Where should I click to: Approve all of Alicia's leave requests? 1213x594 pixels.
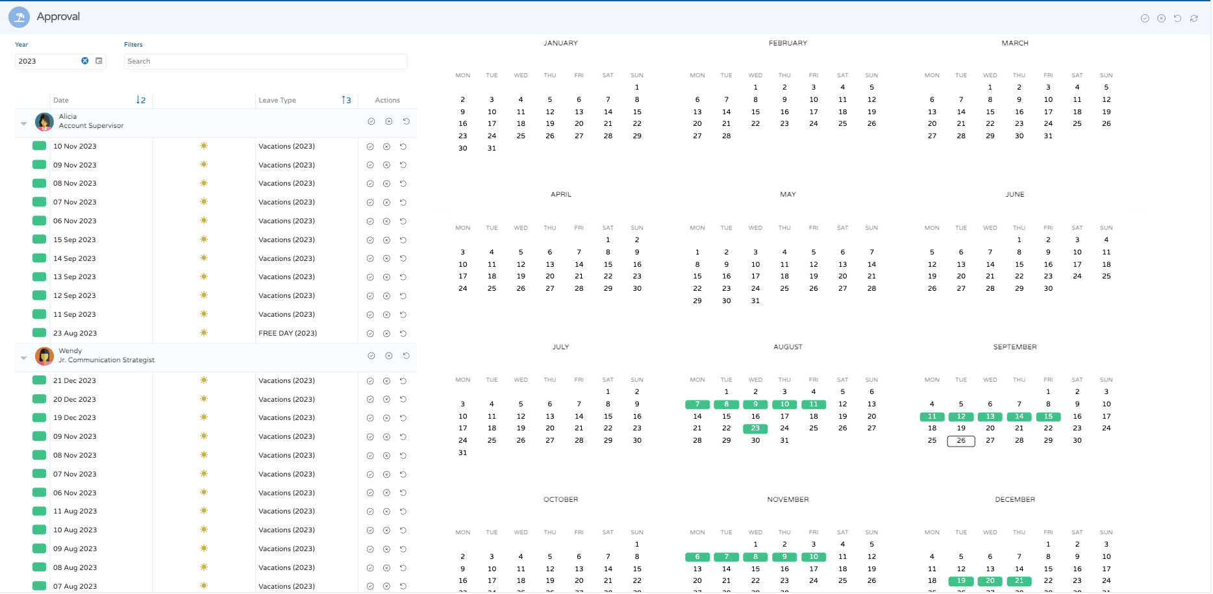tap(371, 121)
